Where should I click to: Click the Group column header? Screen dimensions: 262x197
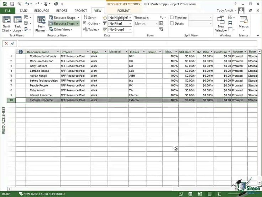click(154, 52)
